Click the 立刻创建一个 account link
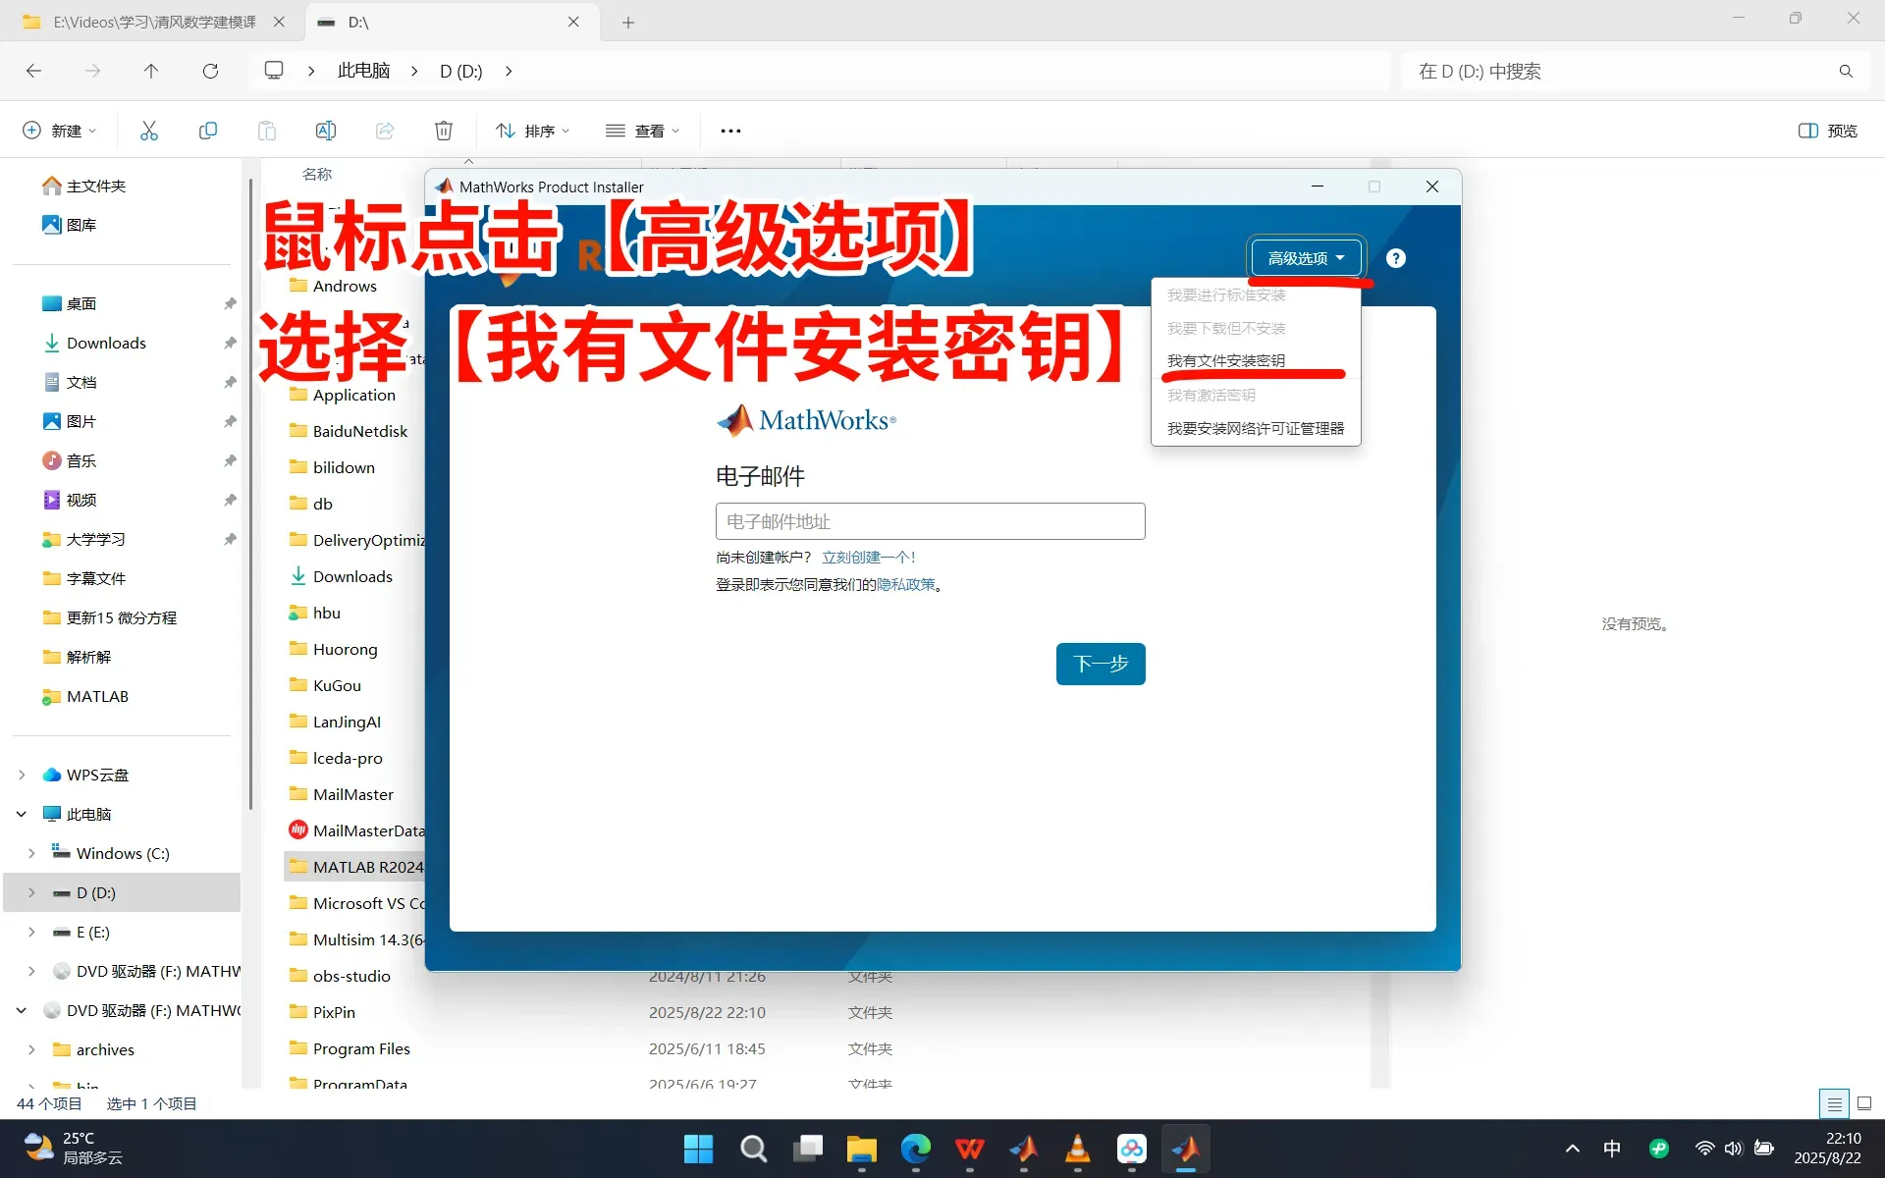The height and width of the screenshot is (1178, 1885). [x=868, y=557]
